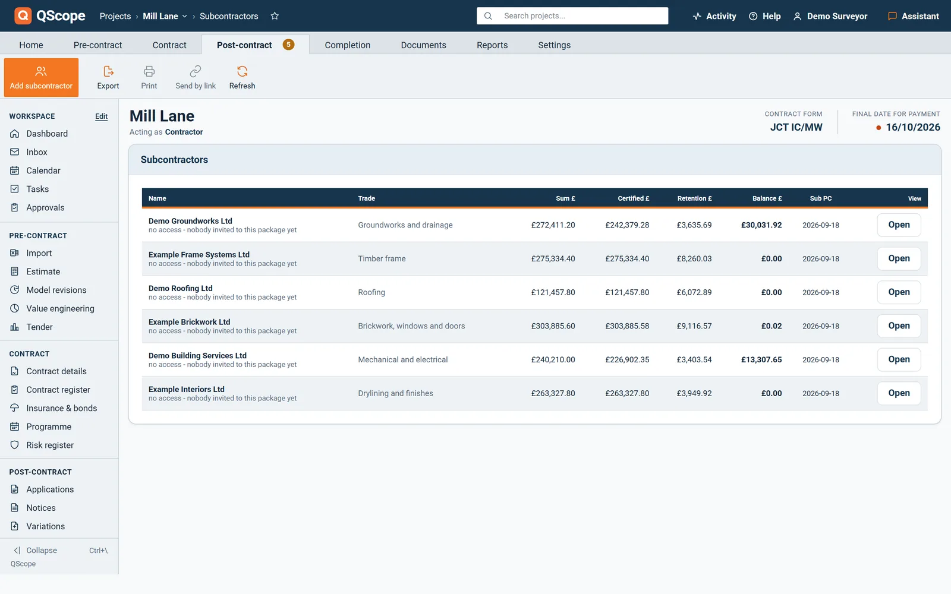The image size is (951, 594).
Task: Click the Demo Roofing Ltd name
Action: point(180,288)
